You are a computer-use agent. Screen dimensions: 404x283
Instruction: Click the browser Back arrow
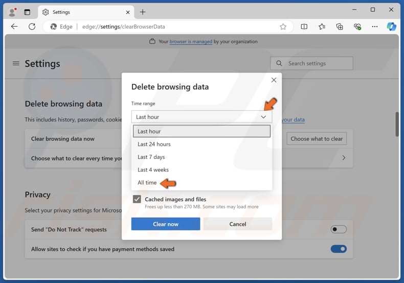[x=14, y=27]
